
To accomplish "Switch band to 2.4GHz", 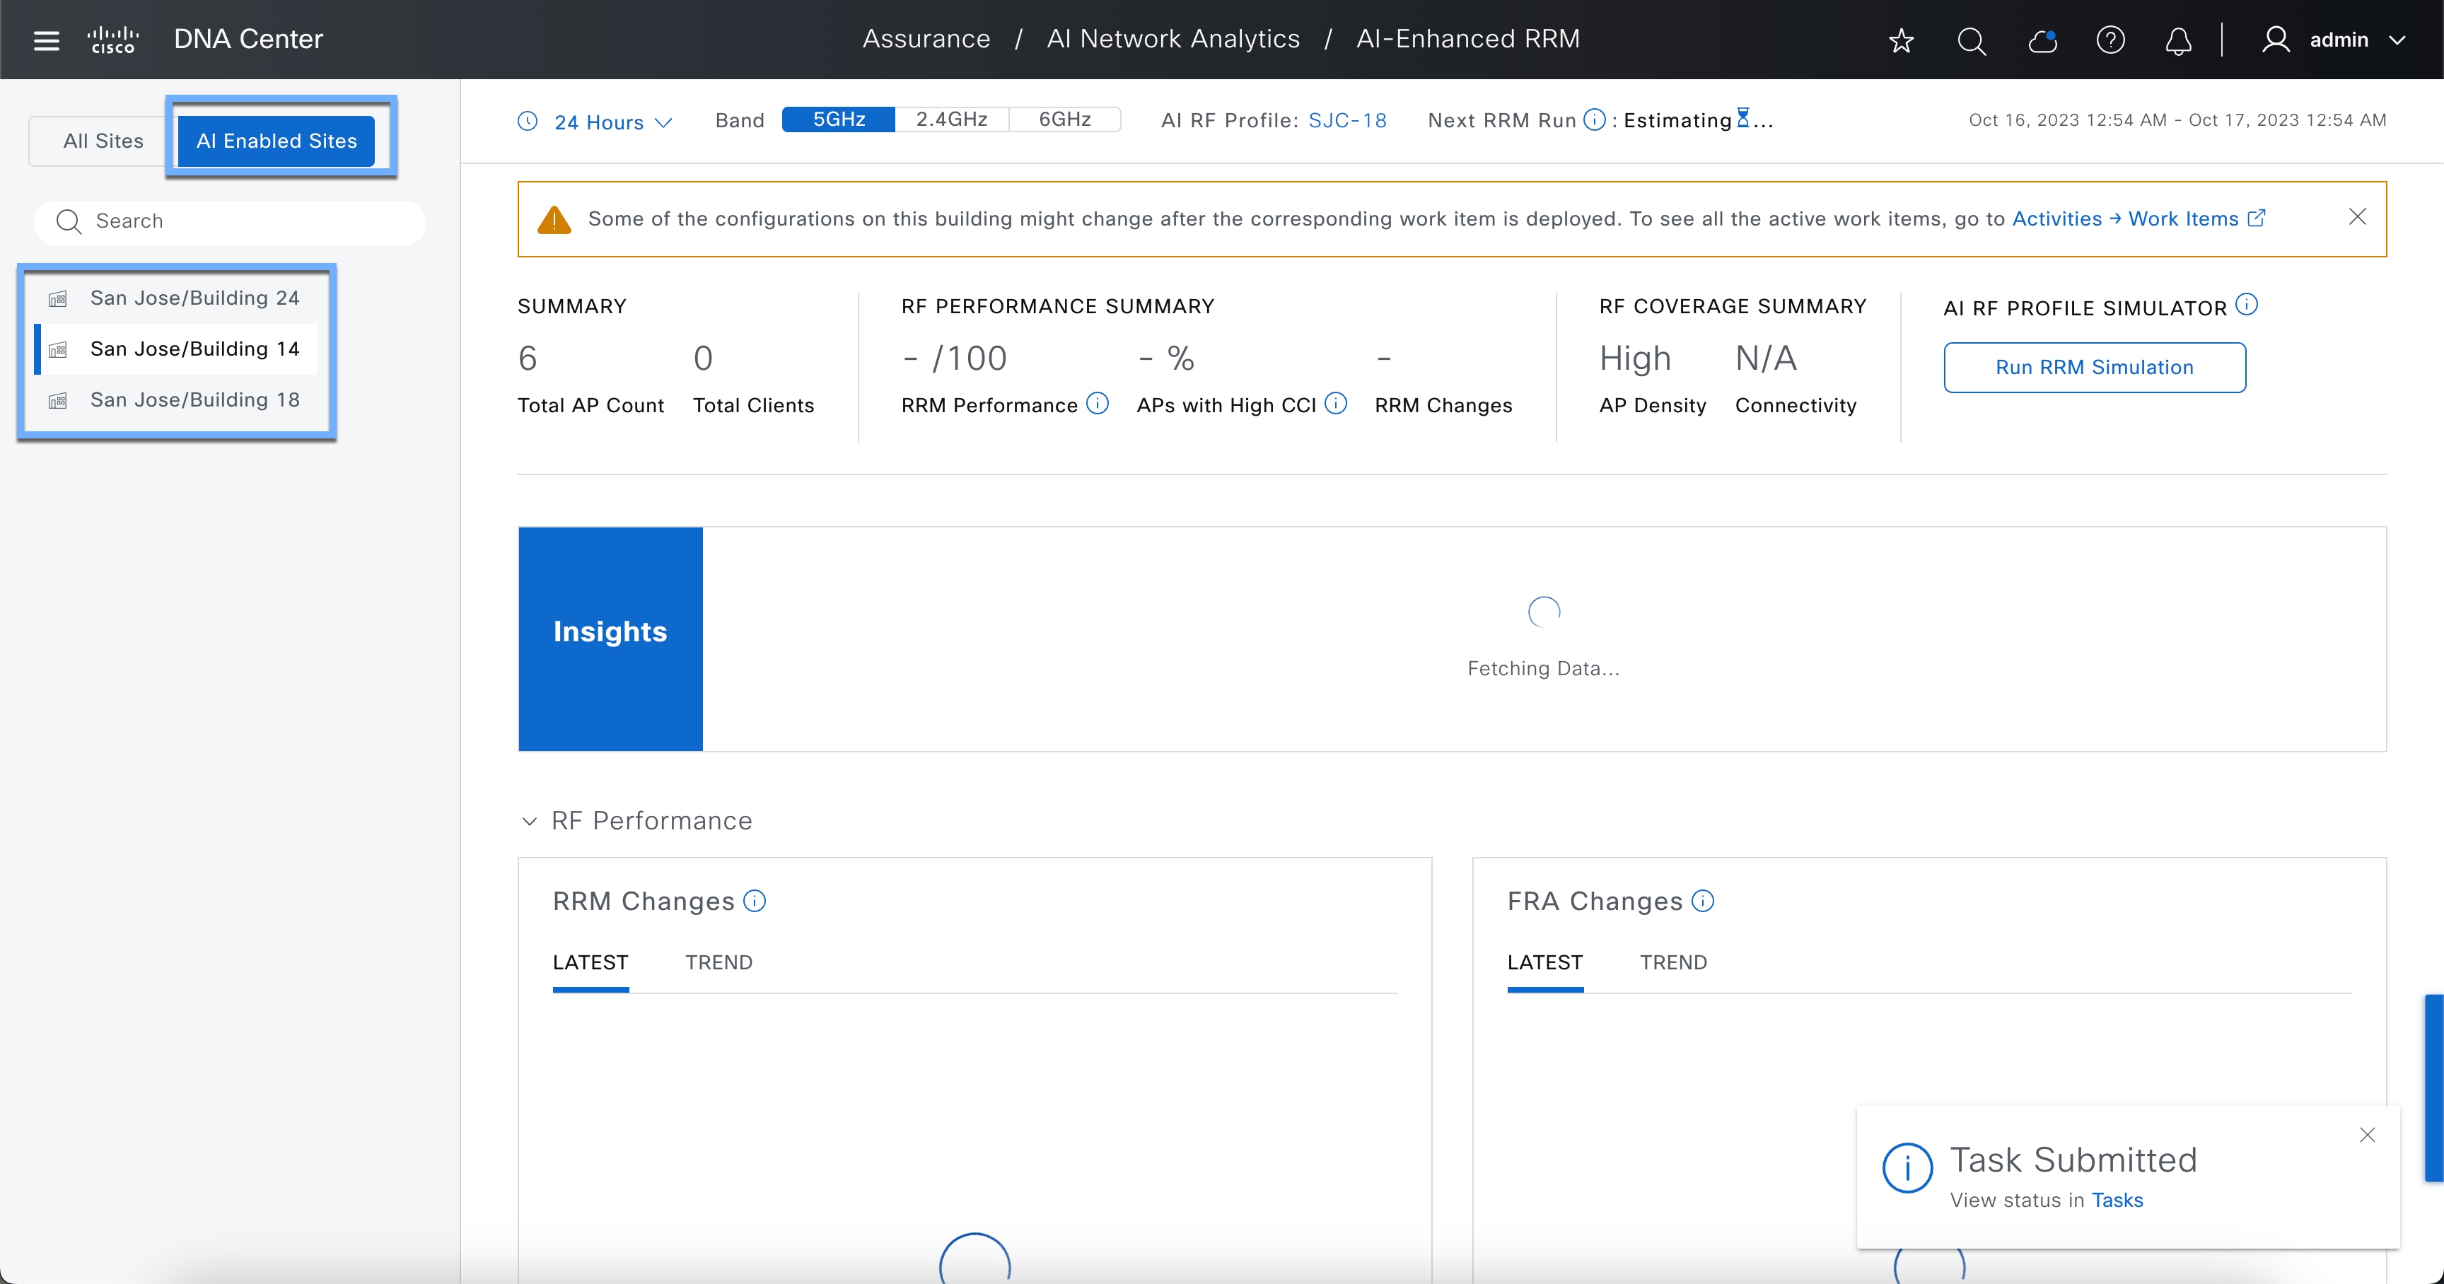I will (950, 119).
